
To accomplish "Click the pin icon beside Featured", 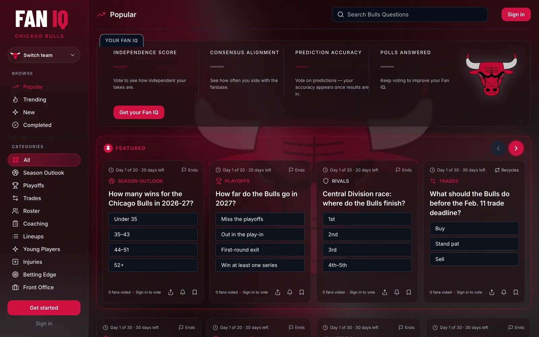I will coord(108,148).
